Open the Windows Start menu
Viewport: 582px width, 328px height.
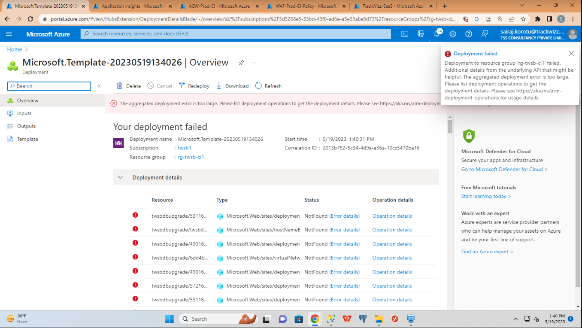click(170, 319)
